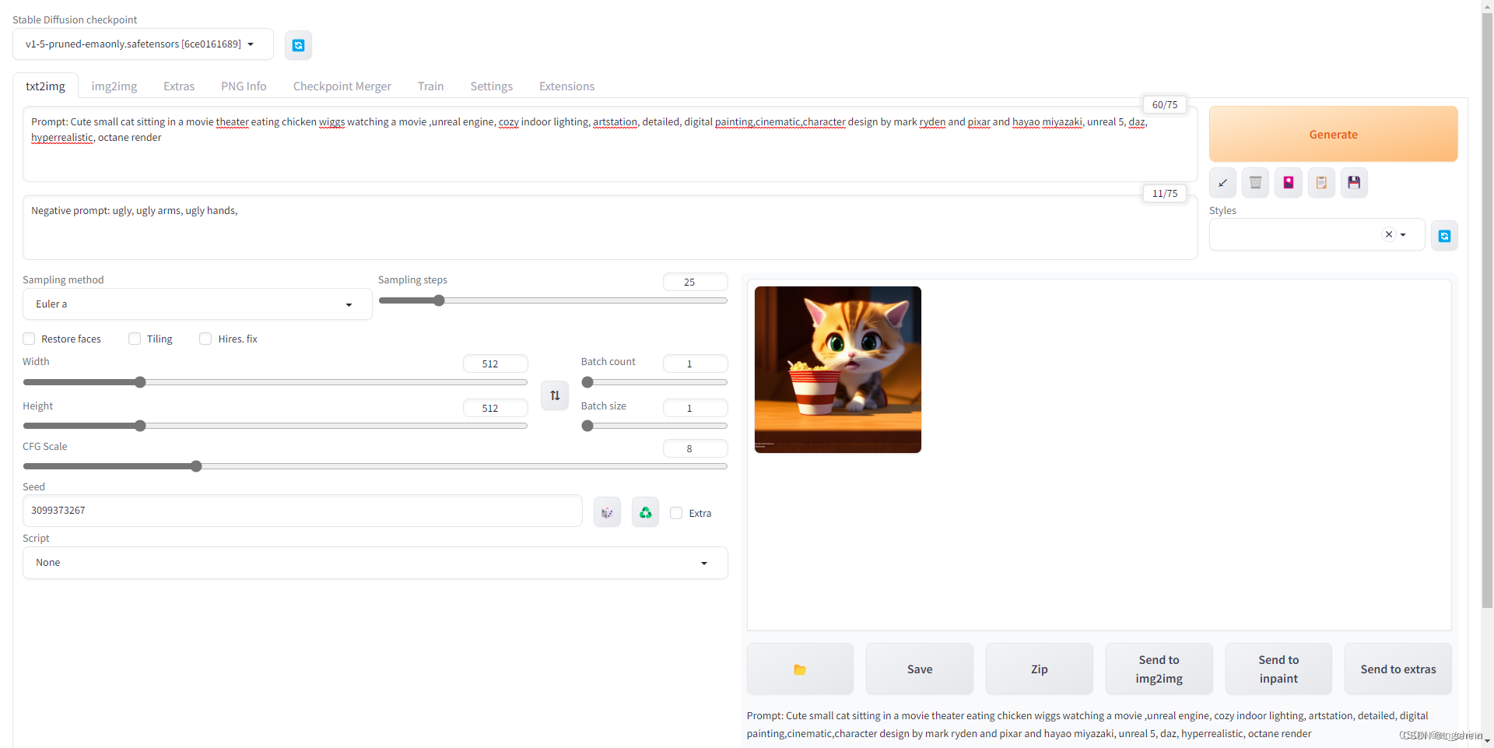This screenshot has height=748, width=1494.
Task: Check the Extra seed options box
Action: coord(676,513)
